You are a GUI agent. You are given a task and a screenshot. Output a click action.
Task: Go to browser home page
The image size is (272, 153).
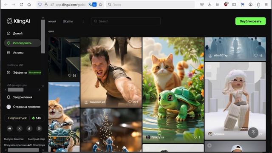pos(29,5)
